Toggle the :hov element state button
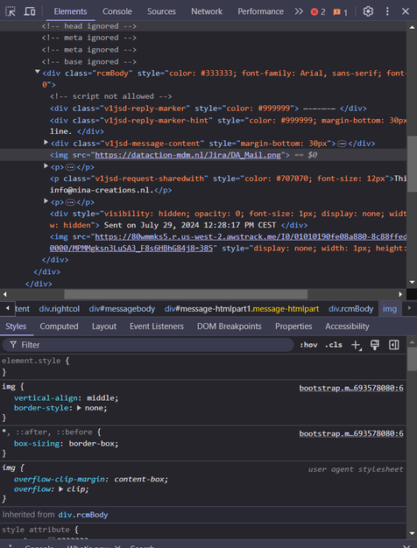The image size is (417, 548). (308, 345)
